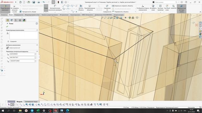Screen dimensions: 202x113
Task: Open the Быстрые привязки dropdown arrow
Action: coord(160,12)
